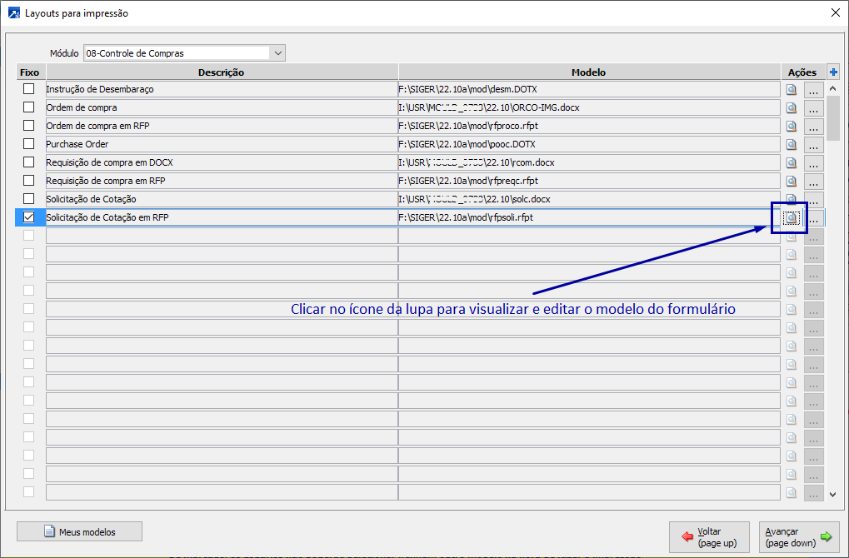Browse file for Ordem de compra row
849x558 pixels.
click(813, 109)
